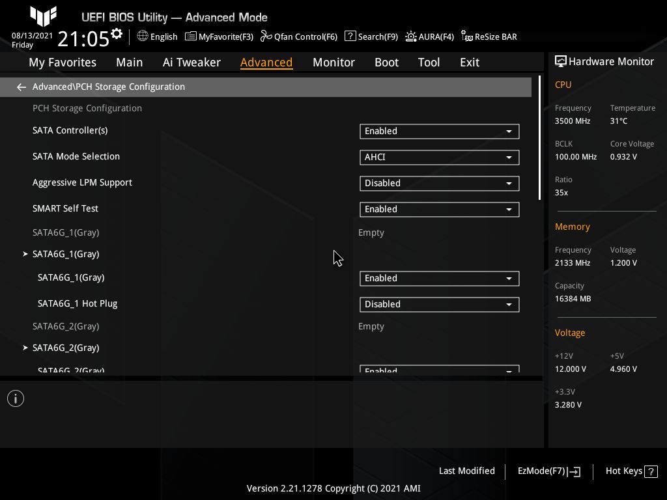Open SATA6G_1(Gray) Enabled dropdown
Screen dimensions: 667x500
[x=440, y=279]
